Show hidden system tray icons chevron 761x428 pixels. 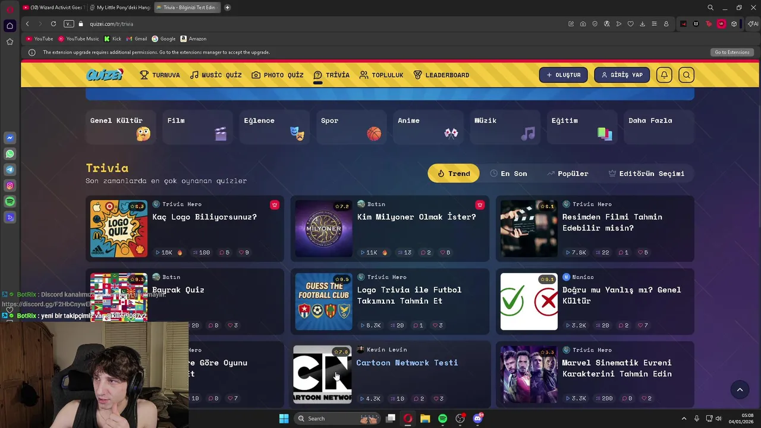click(684, 418)
